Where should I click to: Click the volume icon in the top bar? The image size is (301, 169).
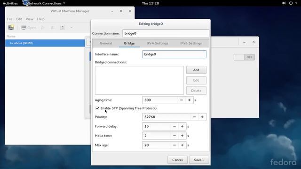[x=284, y=3]
